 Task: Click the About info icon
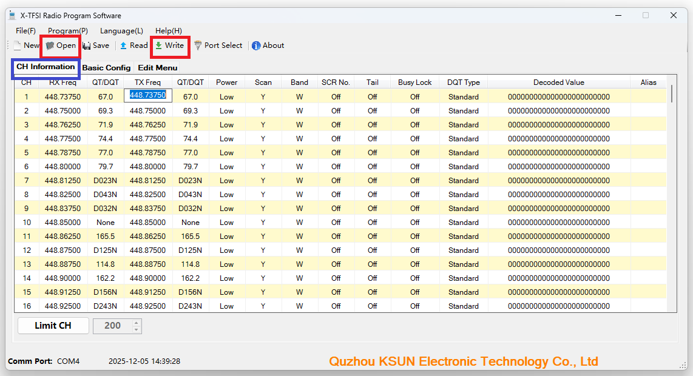tap(256, 45)
